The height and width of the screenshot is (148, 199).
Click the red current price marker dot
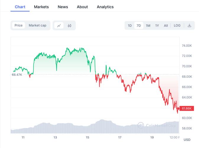(x=178, y=109)
